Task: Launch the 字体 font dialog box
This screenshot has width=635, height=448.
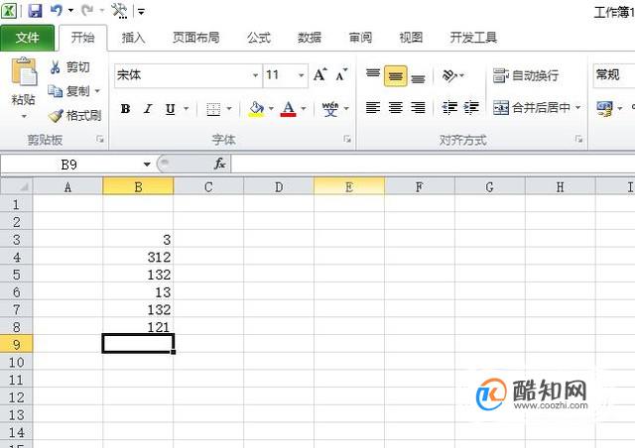Action: (x=347, y=139)
